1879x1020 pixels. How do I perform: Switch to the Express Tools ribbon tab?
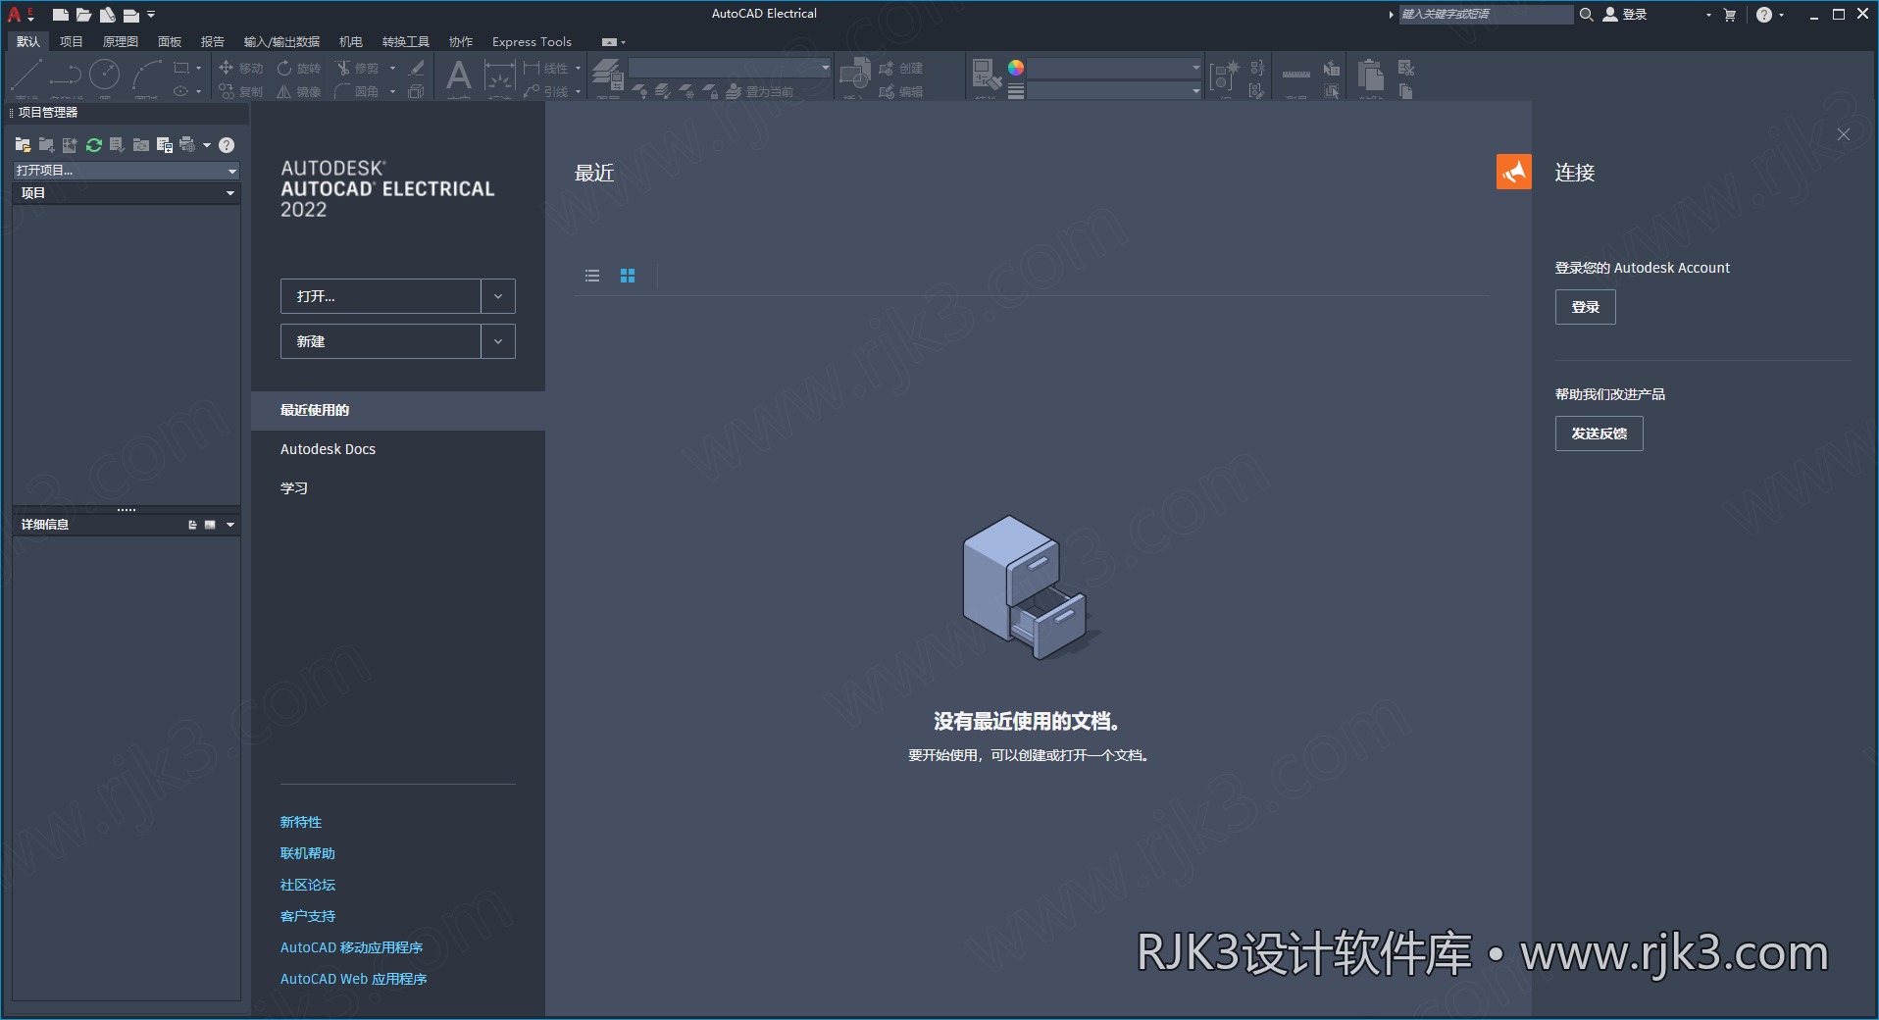click(532, 41)
